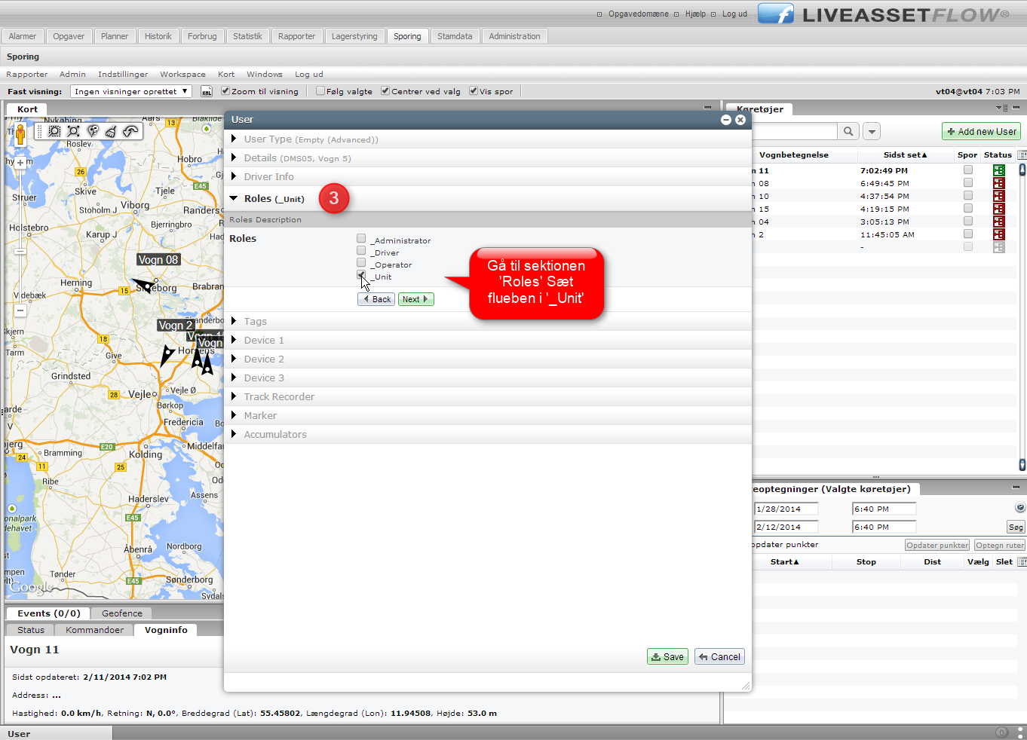Enable the 'Følg valgte' checkbox
1027x740 pixels.
pos(320,91)
